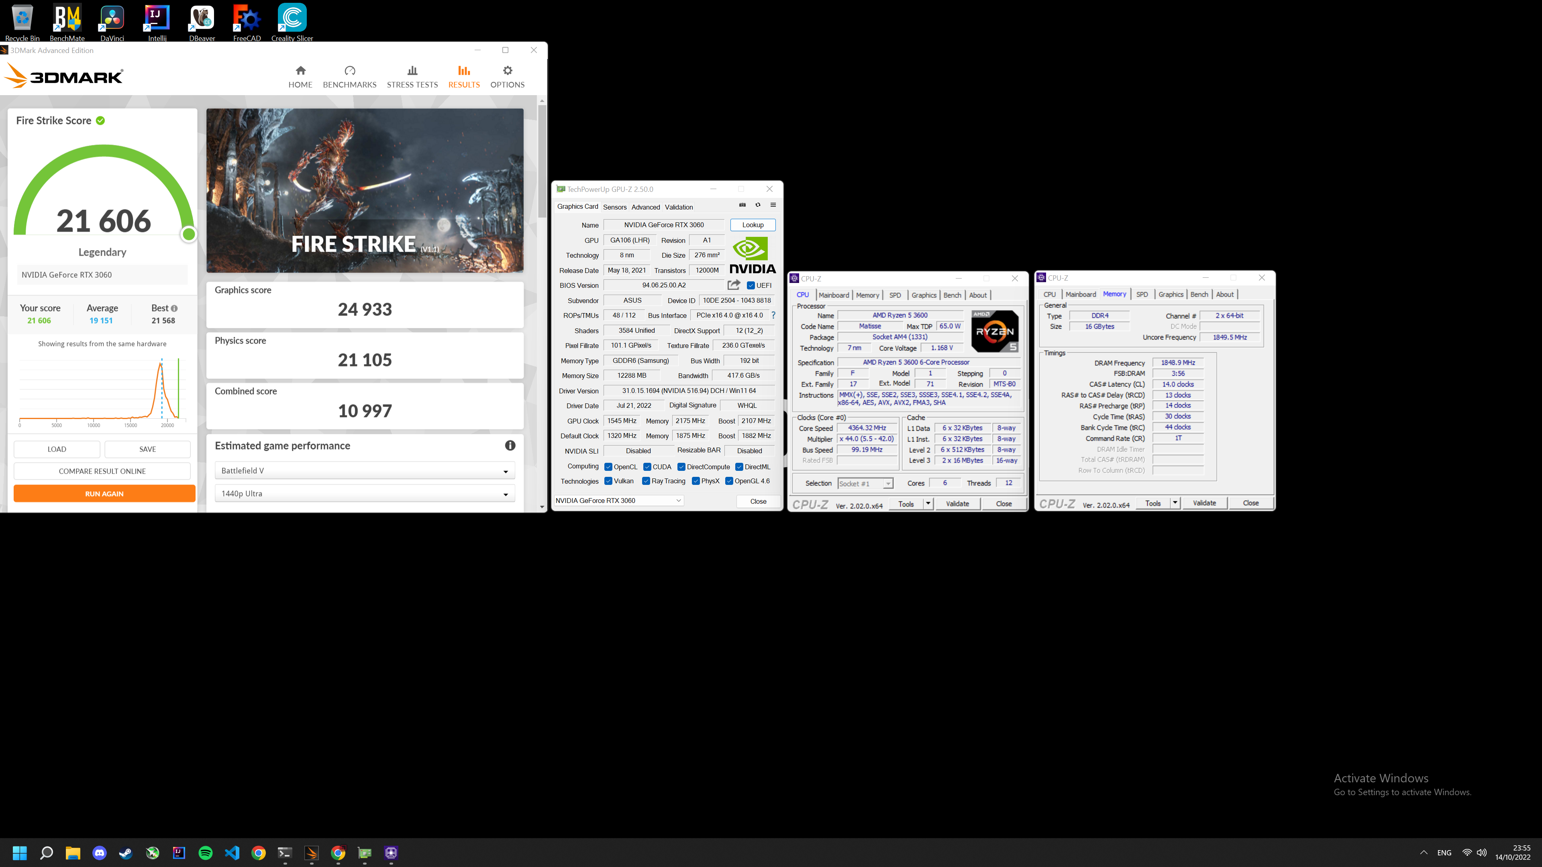Toggle the OpenGL 4.6 checkbox
1542x867 pixels.
coord(729,481)
